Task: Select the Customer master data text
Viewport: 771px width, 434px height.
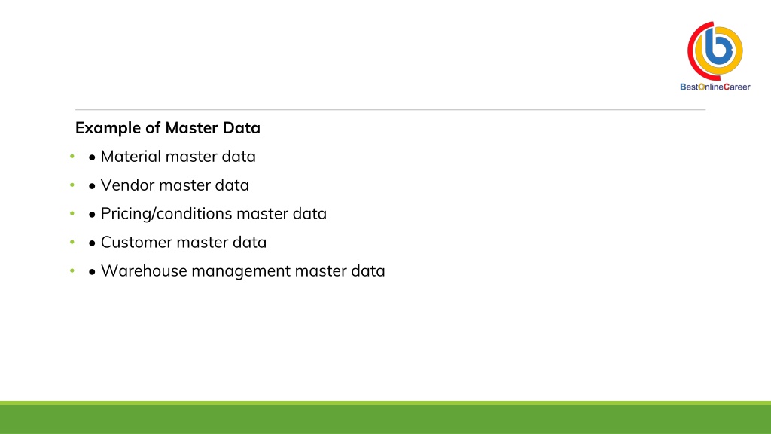Action: [x=184, y=242]
